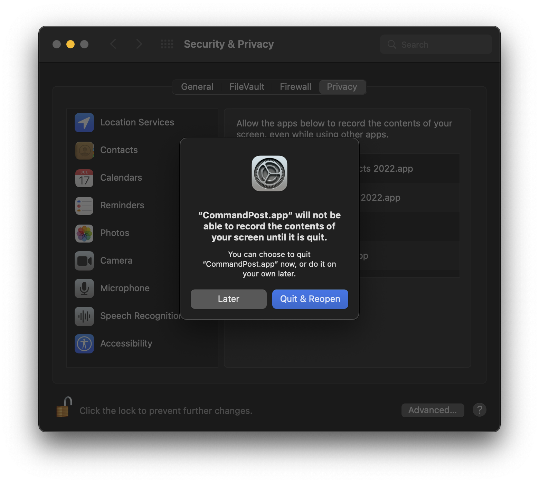Click the Accessibility figure icon
This screenshot has width=539, height=483.
(84, 344)
